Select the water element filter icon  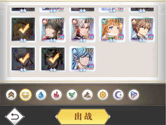tap(41, 95)
